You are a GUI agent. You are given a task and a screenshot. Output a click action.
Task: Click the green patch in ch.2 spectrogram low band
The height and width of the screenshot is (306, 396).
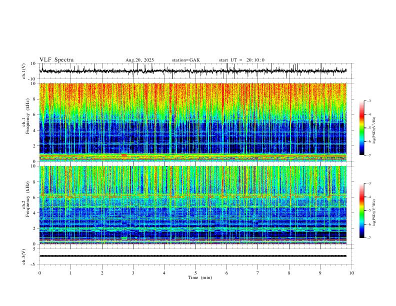(124, 238)
